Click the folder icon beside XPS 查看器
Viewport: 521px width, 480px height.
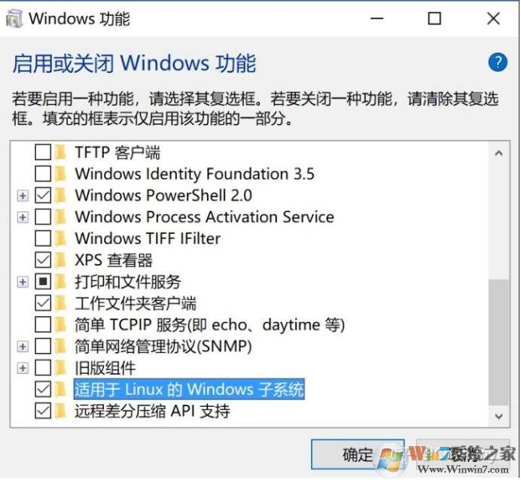[61, 260]
